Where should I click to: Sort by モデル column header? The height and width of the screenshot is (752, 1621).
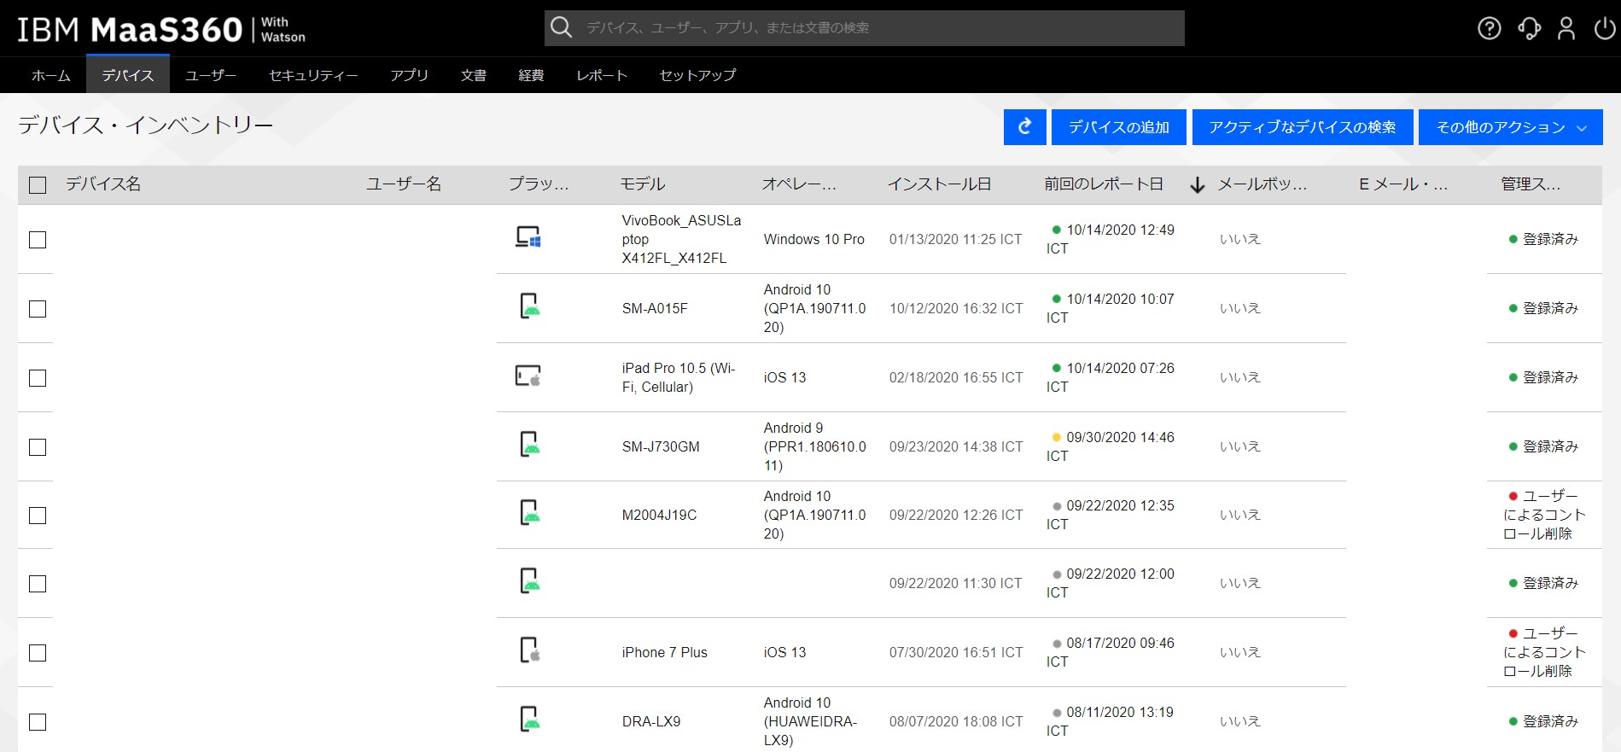643,184
